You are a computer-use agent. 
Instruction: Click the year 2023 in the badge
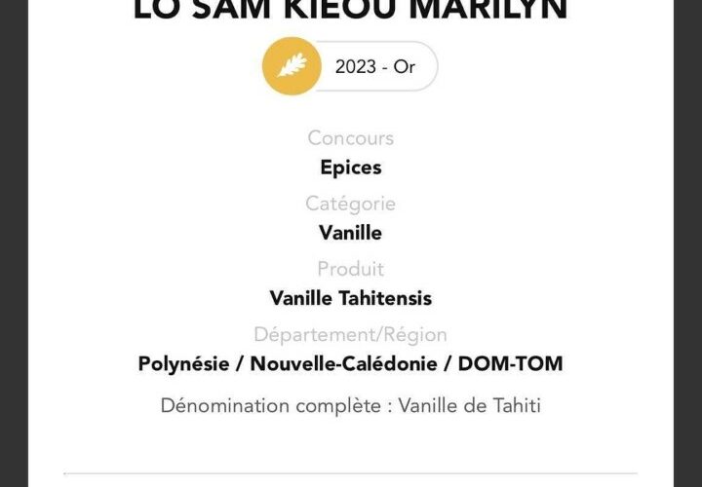356,67
